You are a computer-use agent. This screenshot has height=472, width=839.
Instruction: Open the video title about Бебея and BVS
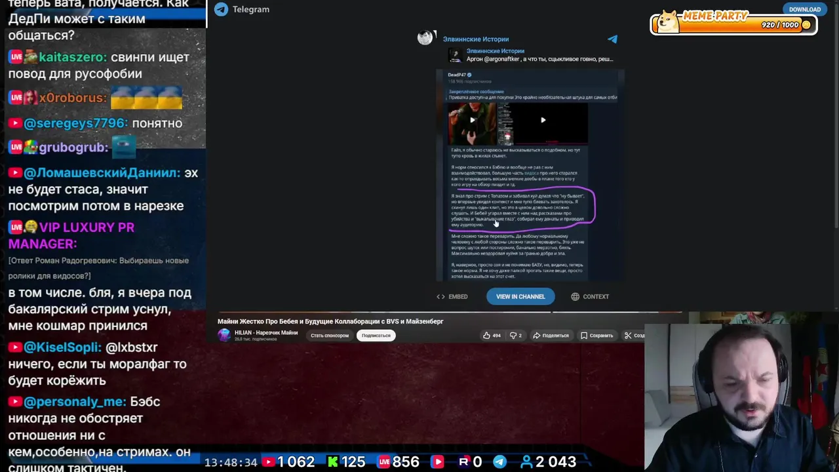pos(330,321)
